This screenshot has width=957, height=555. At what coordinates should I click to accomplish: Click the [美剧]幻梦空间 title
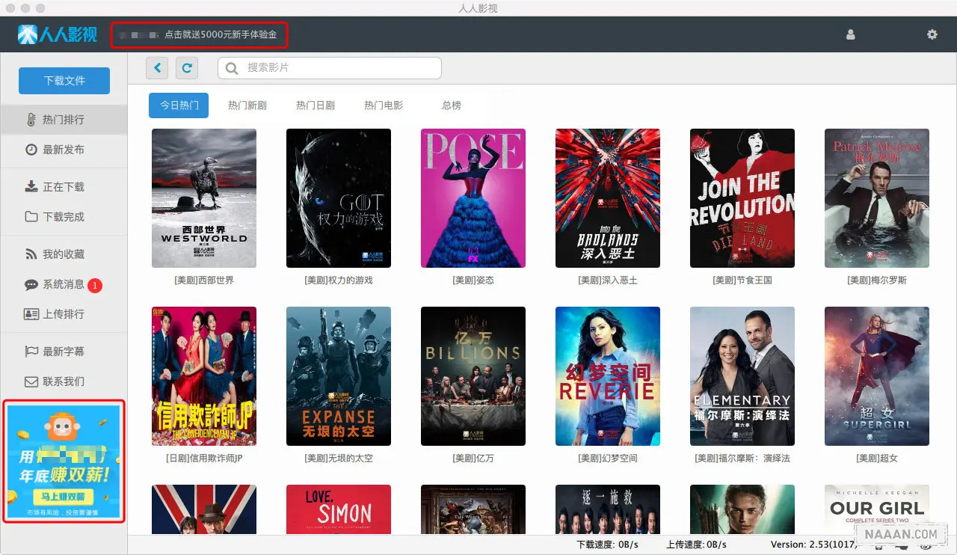tap(608, 459)
